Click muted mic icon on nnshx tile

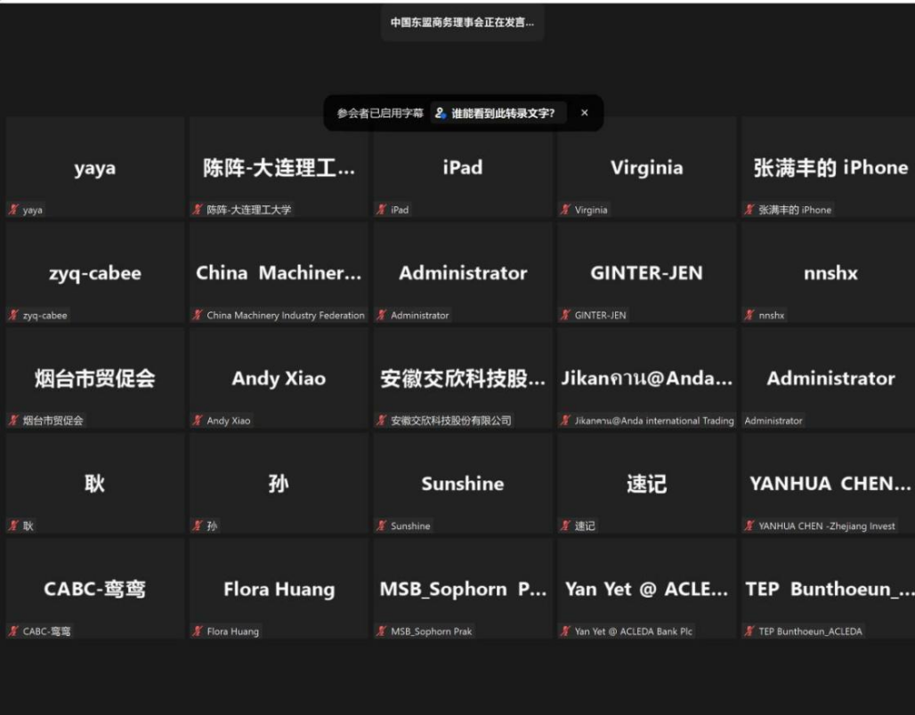[x=749, y=315]
